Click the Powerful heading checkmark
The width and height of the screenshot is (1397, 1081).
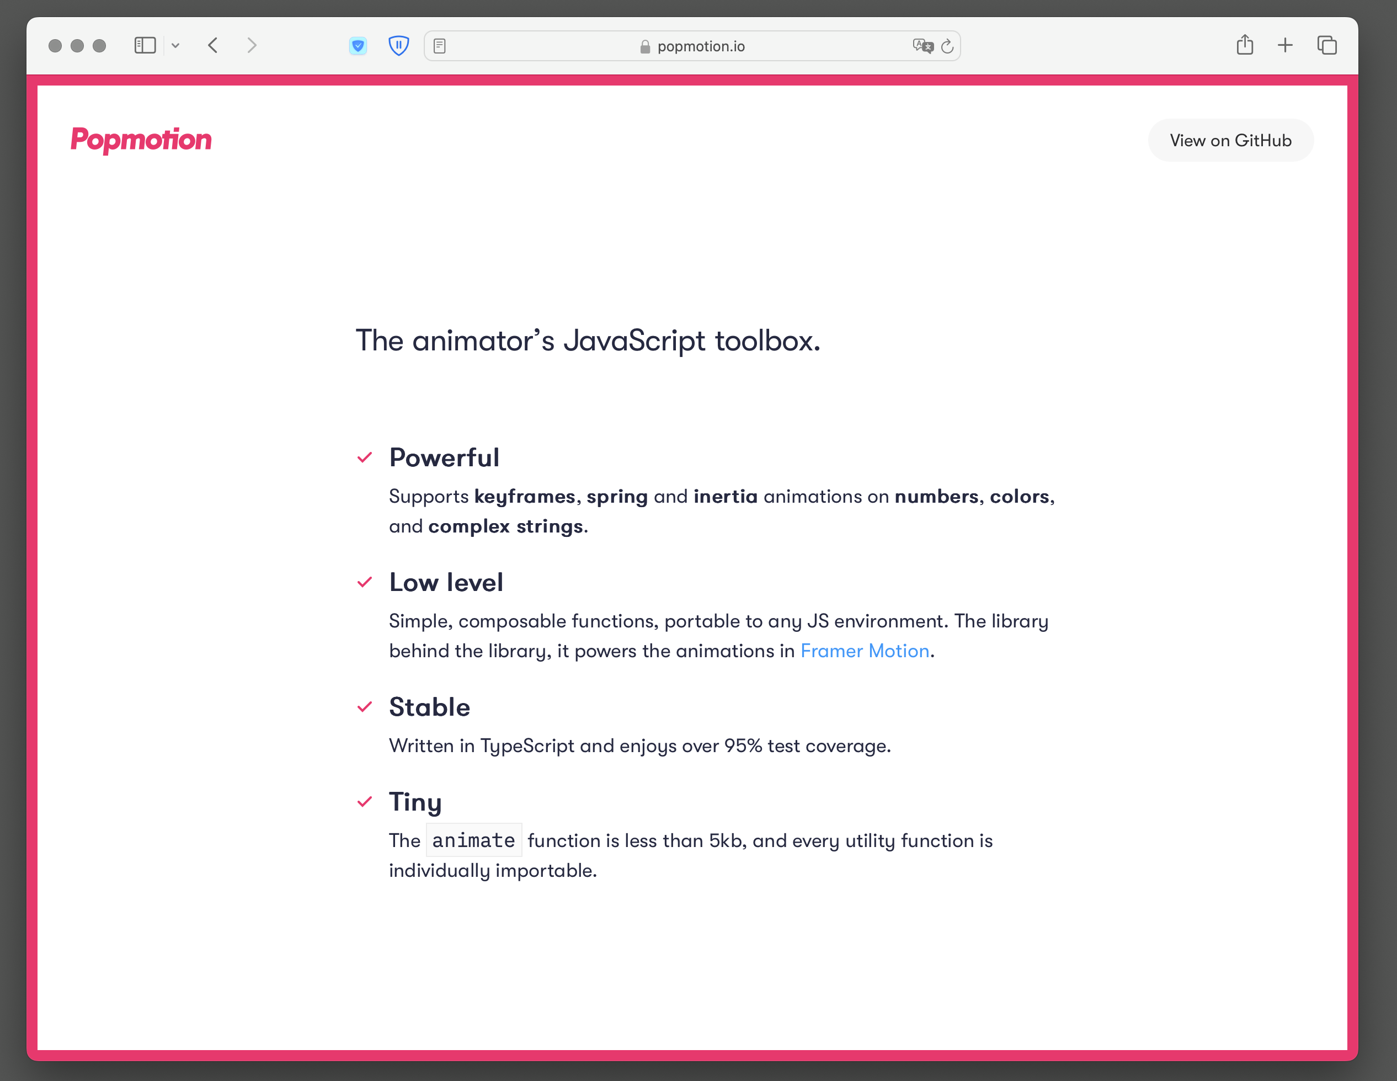pos(365,457)
